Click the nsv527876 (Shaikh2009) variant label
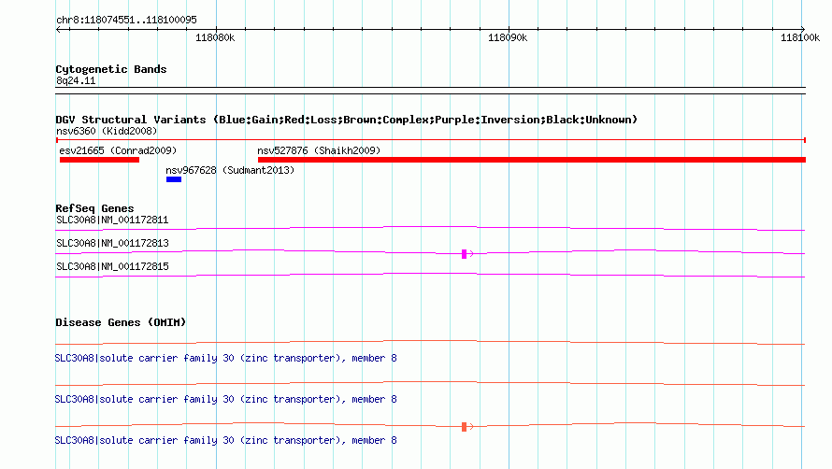 pos(319,150)
